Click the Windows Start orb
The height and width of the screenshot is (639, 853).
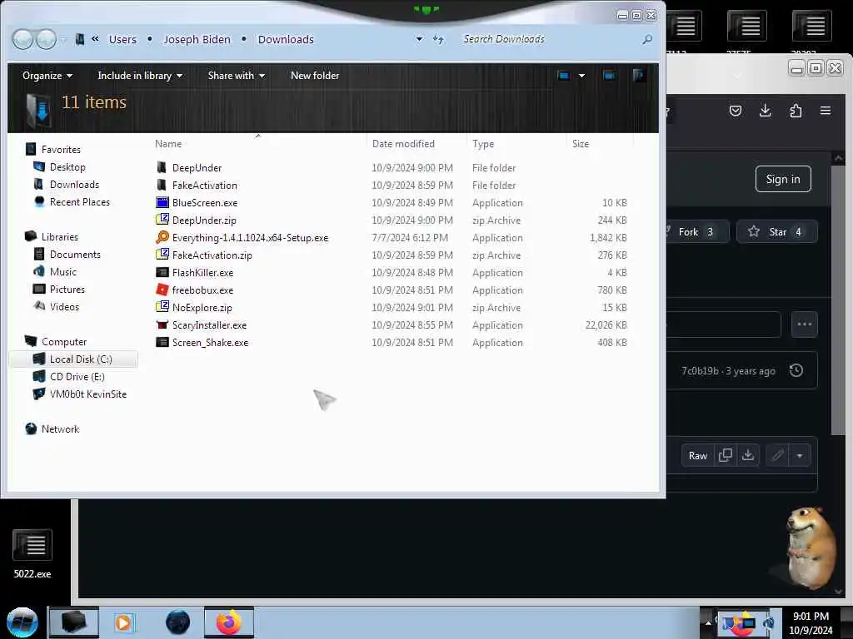pyautogui.click(x=22, y=622)
